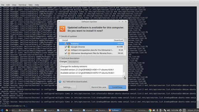Viewport: 199px width, 112px height.
Task: Open the Help menu in Terminal
Action: pos(37,5)
